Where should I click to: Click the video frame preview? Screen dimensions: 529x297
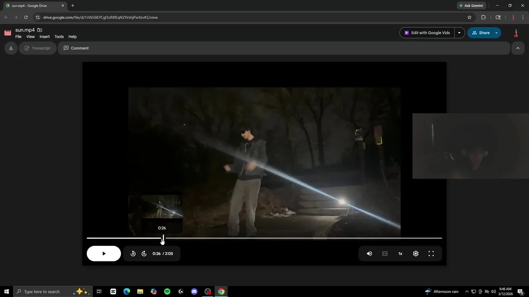coord(162,207)
